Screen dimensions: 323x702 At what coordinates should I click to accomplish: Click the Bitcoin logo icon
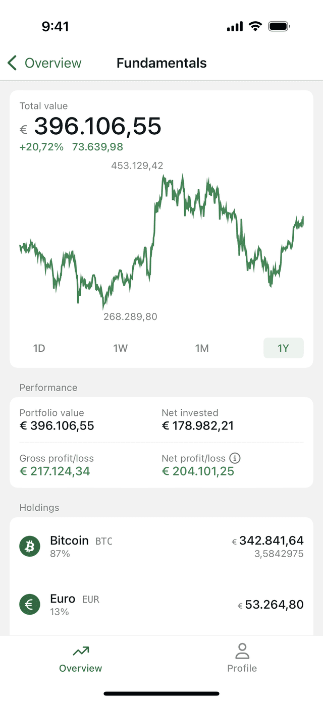coord(30,547)
